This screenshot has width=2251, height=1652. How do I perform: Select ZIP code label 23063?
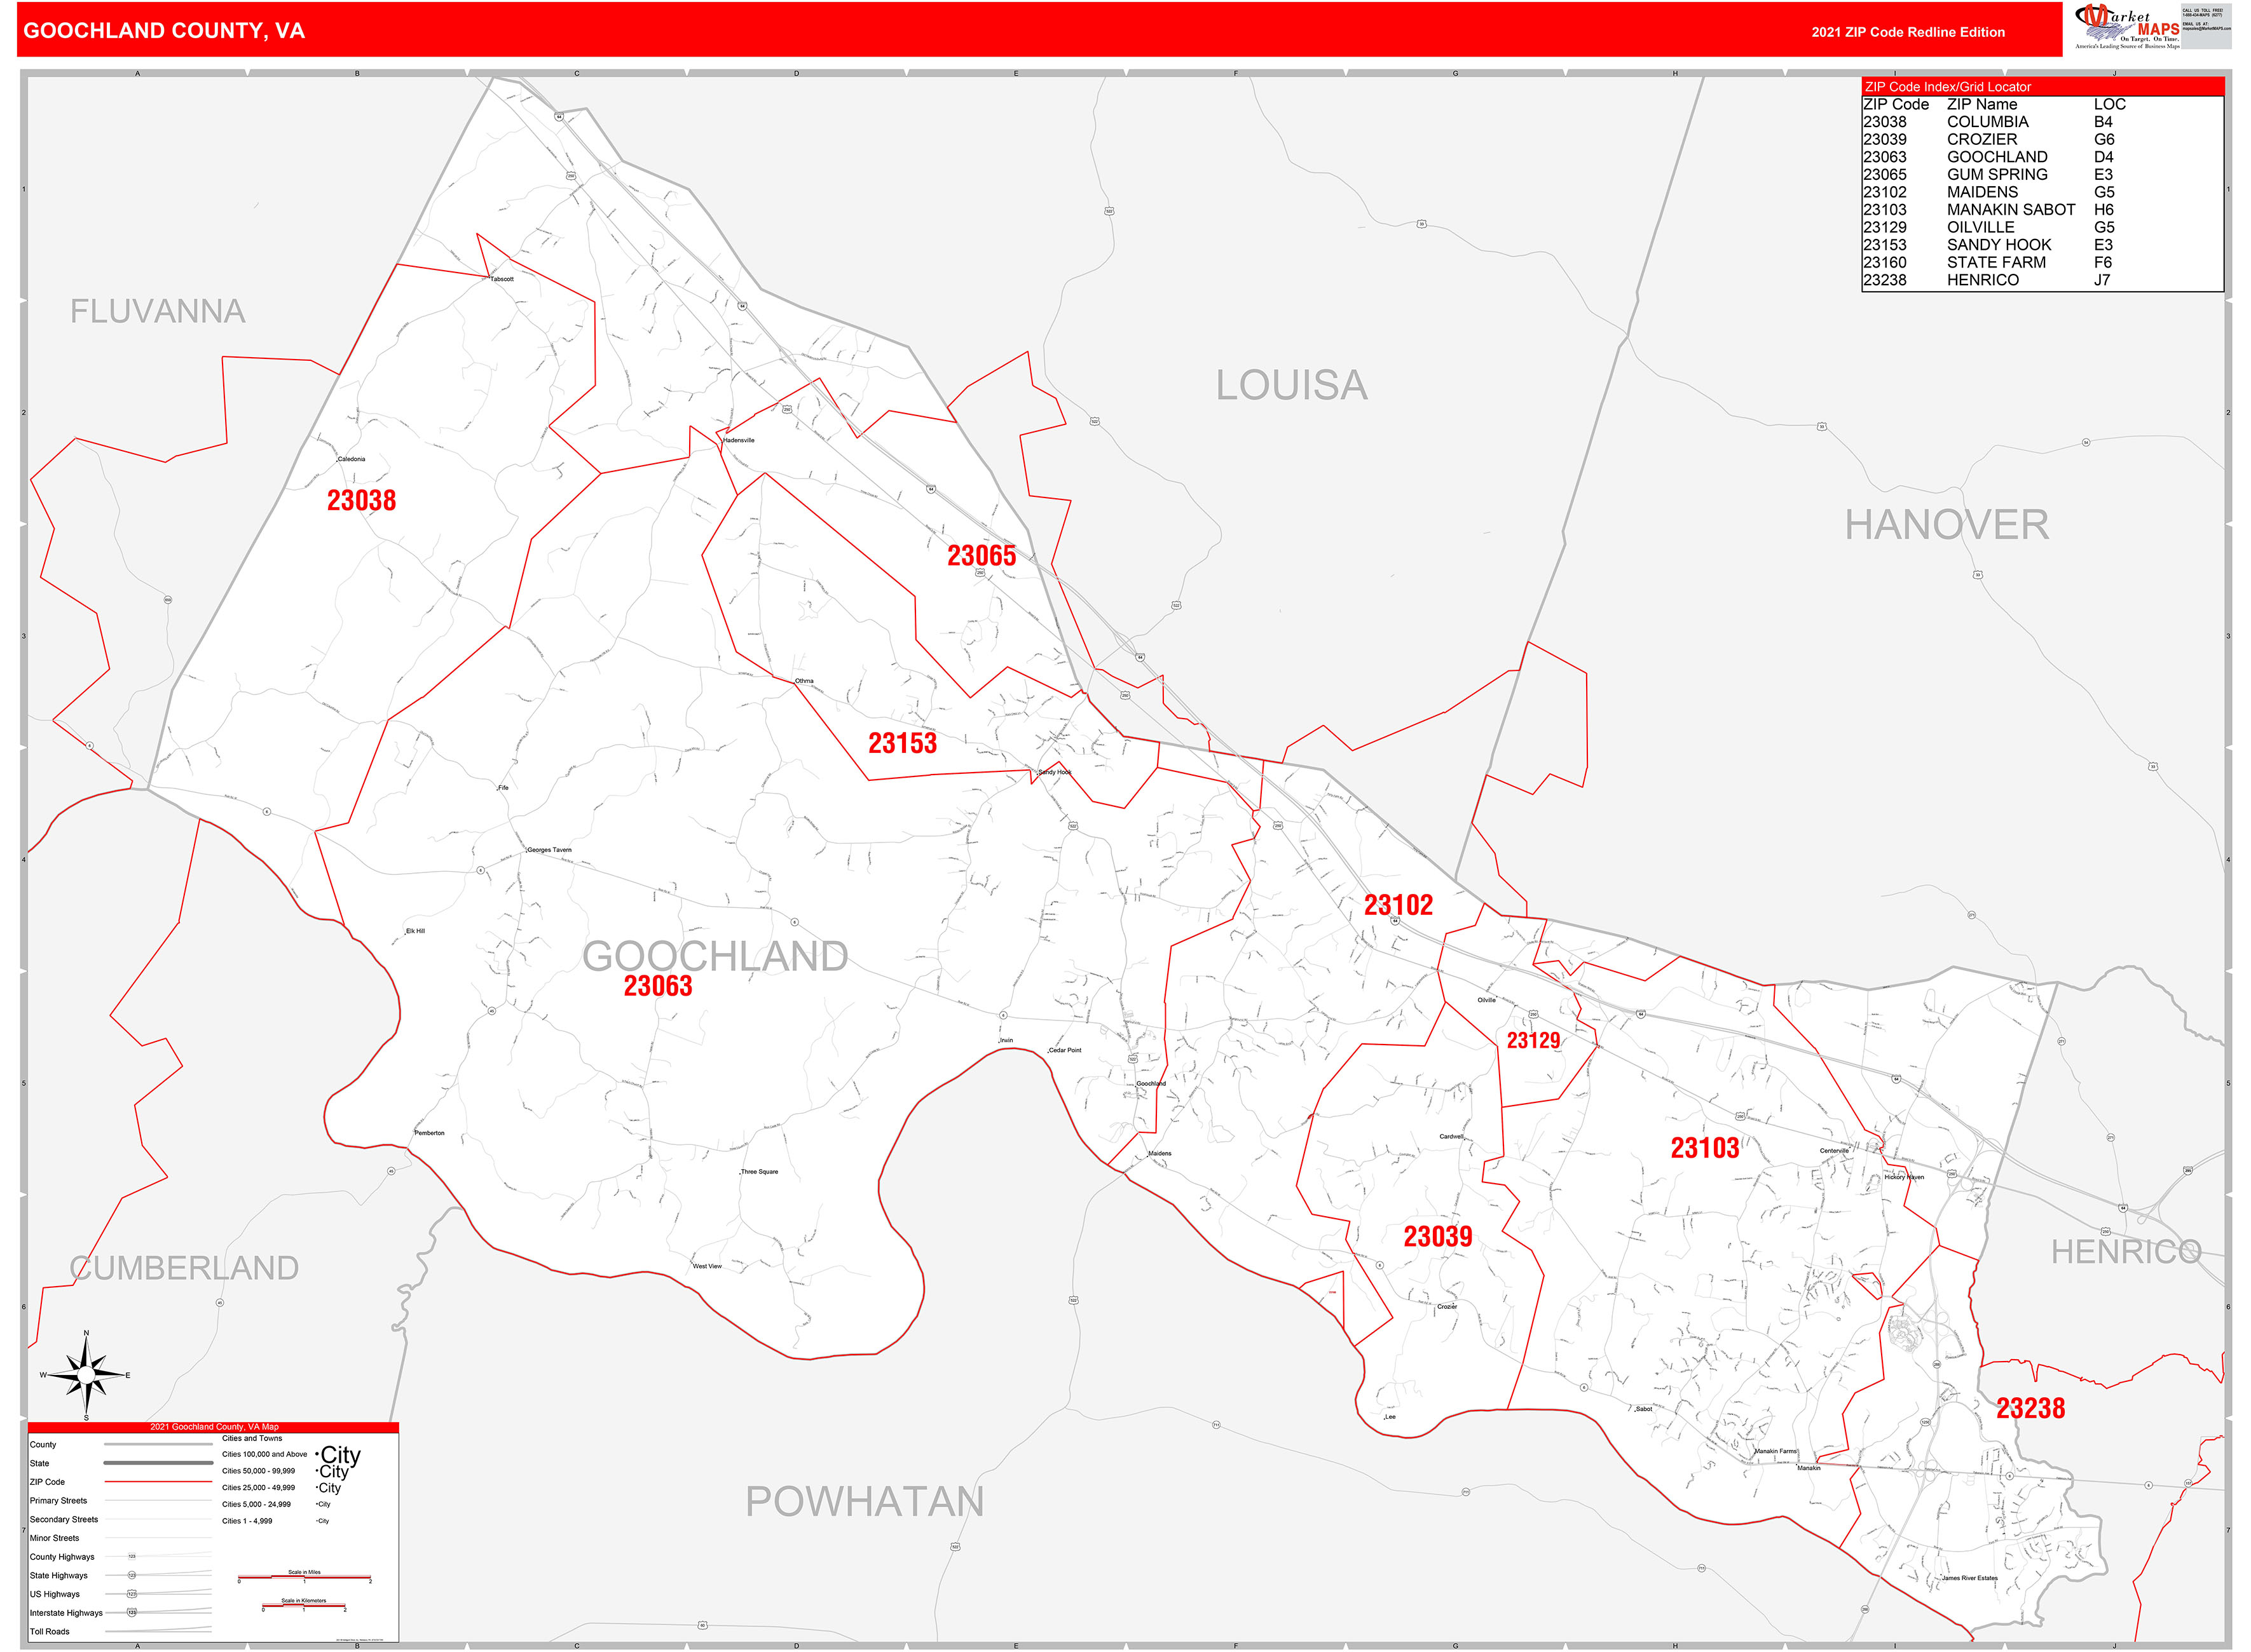(657, 986)
